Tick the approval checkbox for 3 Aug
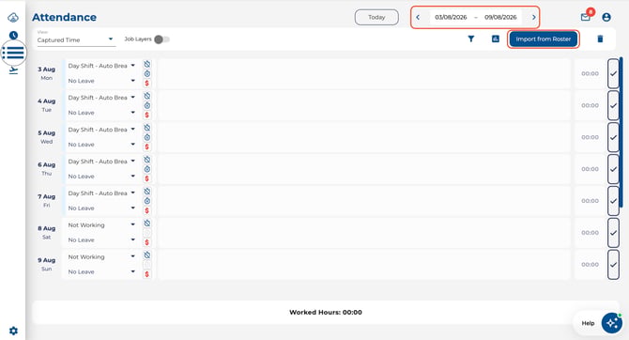This screenshot has height=340, width=629. [613, 73]
